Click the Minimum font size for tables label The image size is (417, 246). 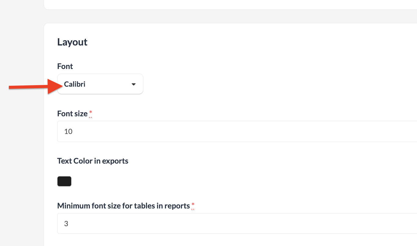[124, 206]
